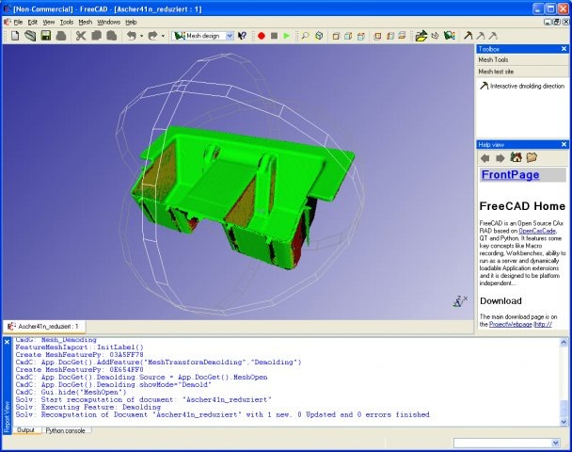Close the Toolbox panel
The height and width of the screenshot is (452, 572).
pyautogui.click(x=564, y=49)
